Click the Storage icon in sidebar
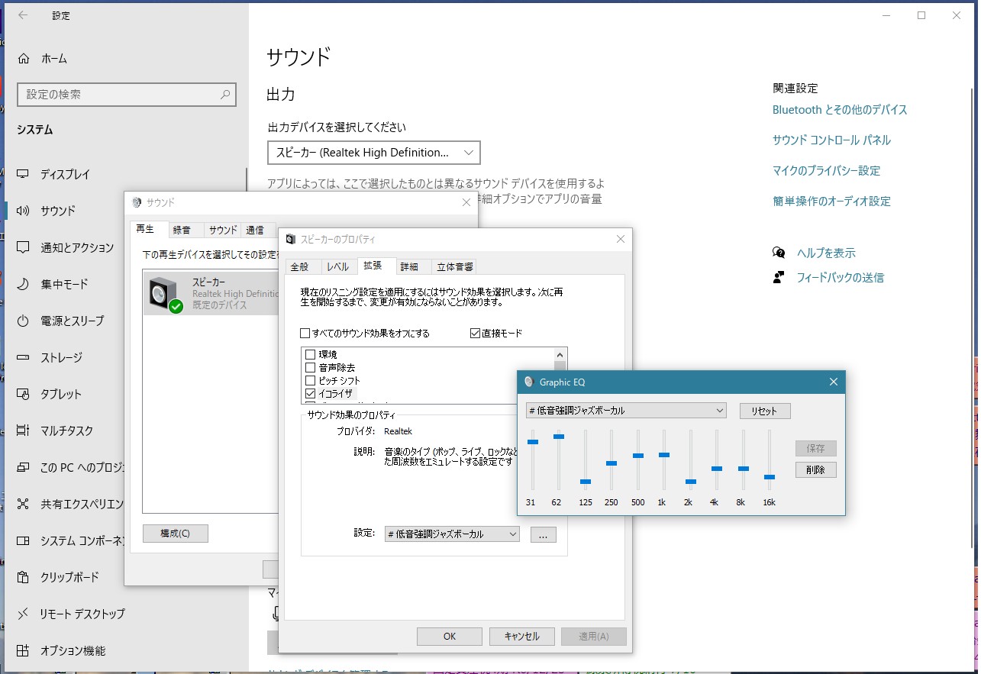981x674 pixels. (x=24, y=357)
